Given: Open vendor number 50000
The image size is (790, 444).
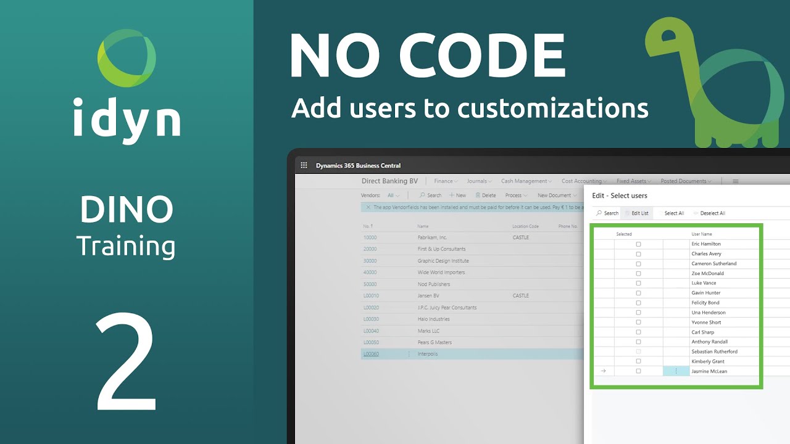Looking at the screenshot, I should [370, 284].
